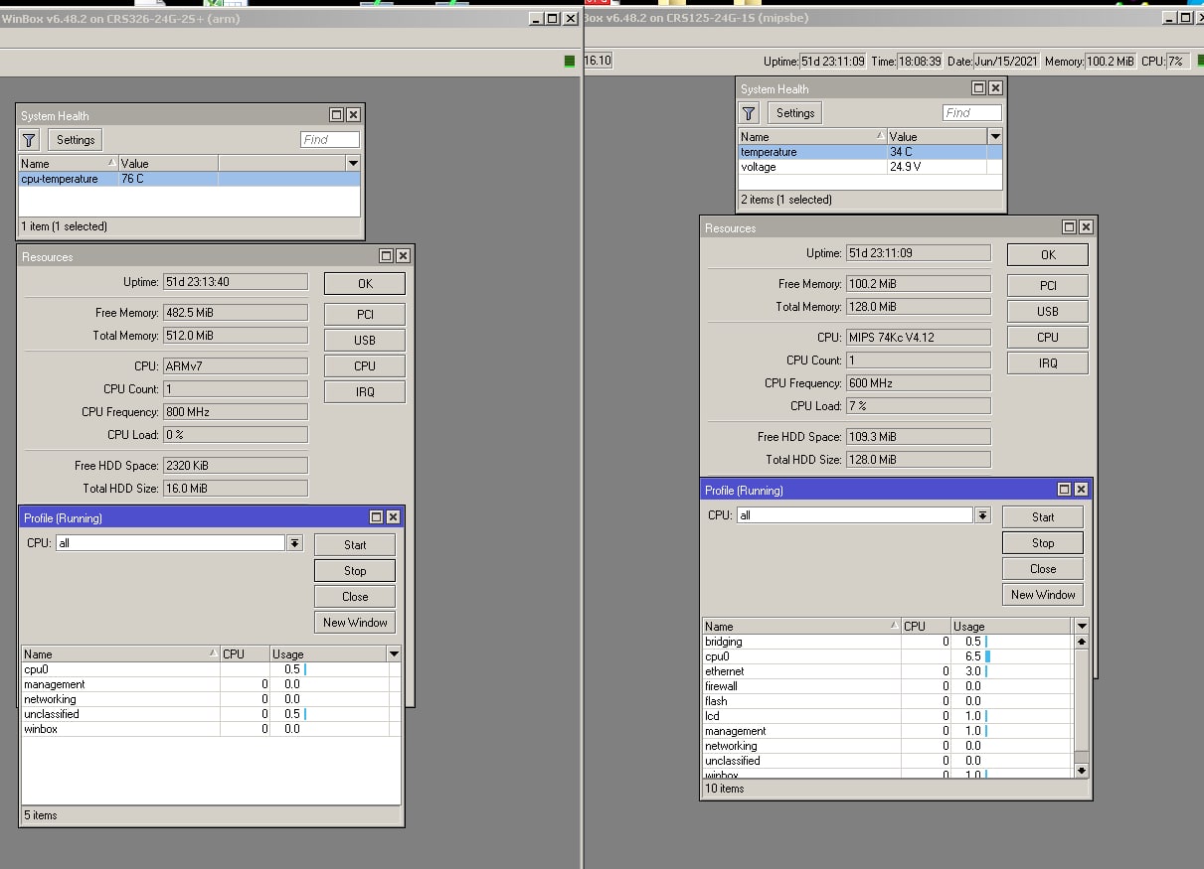This screenshot has height=869, width=1204.
Task: Click Start in right Profile window
Action: (x=1043, y=517)
